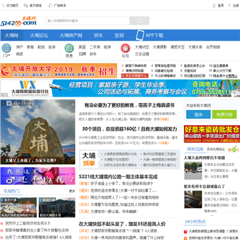
Task: Open headline 有没必要为了更好的教育
Action: [129, 105]
